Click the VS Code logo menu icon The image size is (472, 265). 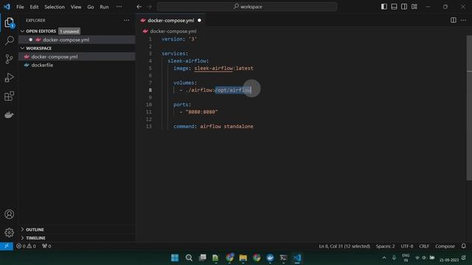(7, 7)
